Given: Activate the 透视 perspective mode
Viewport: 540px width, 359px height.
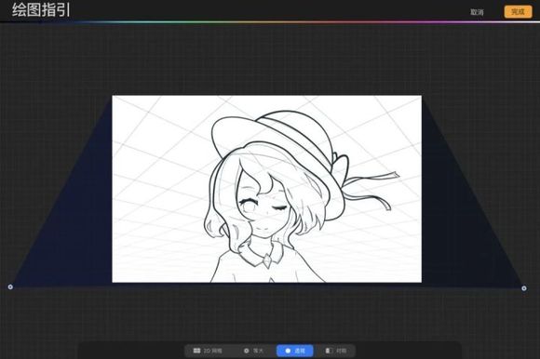Looking at the screenshot, I should coord(295,351).
